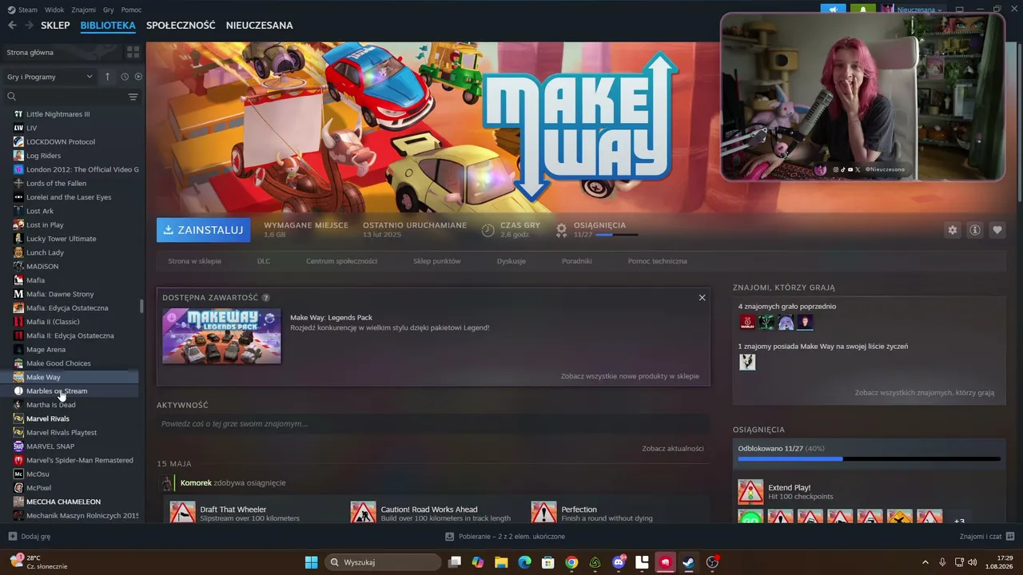Open the Znajomi menu
Screen dimensions: 1023x575
tap(83, 10)
